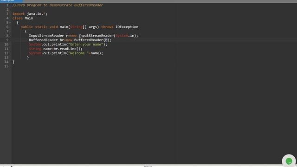Image resolution: width=297 pixels, height=167 pixels.
Task: Click '.in' after System on line 8
Action: 131,36
